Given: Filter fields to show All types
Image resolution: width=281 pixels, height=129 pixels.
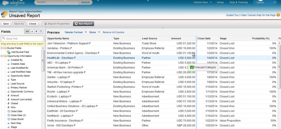Looking at the screenshot, I should (27, 31).
